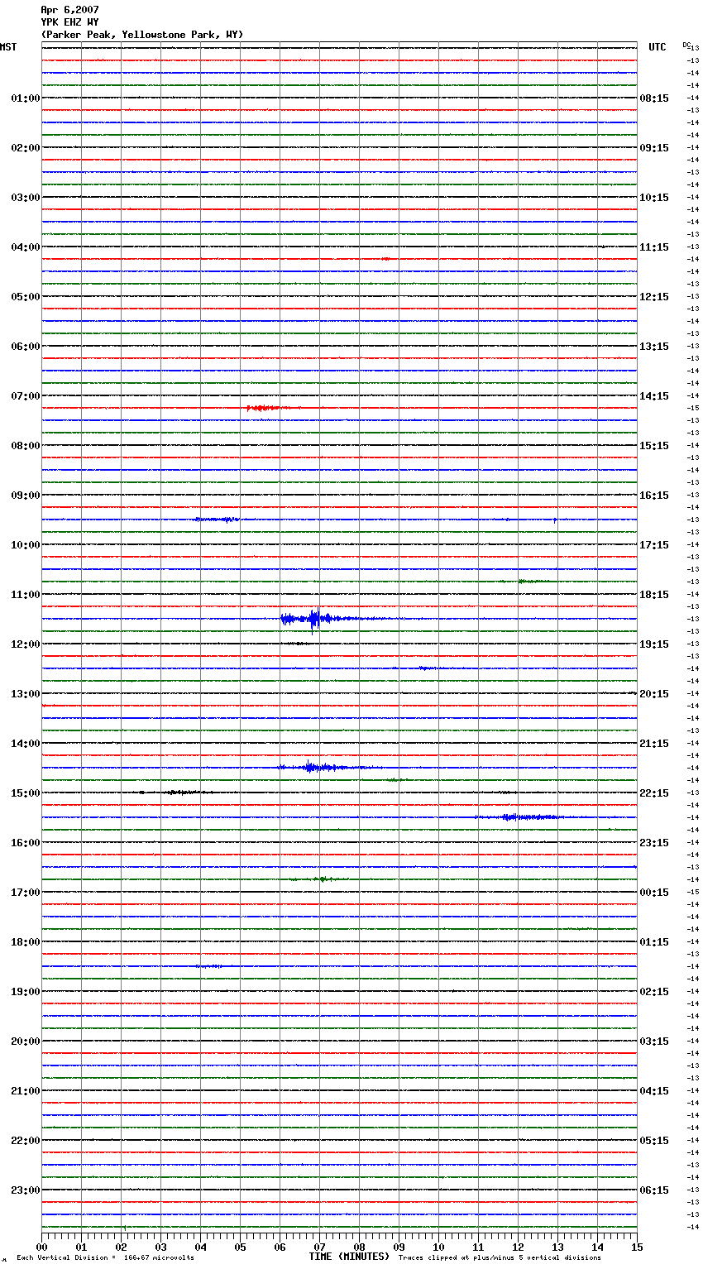Image resolution: width=703 pixels, height=1269 pixels.
Task: Click minute "05" on the bottom axis
Action: pyautogui.click(x=240, y=1247)
